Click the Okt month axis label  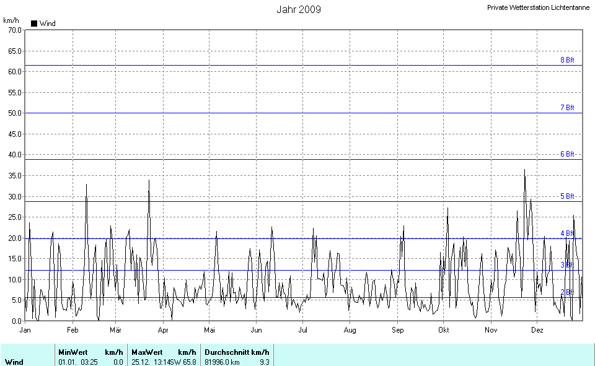443,330
